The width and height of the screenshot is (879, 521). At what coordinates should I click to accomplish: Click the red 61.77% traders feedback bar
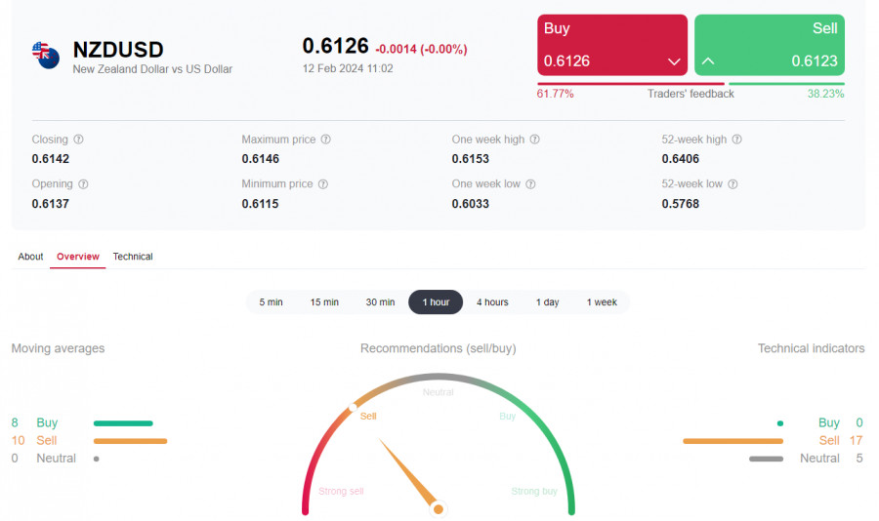click(631, 84)
